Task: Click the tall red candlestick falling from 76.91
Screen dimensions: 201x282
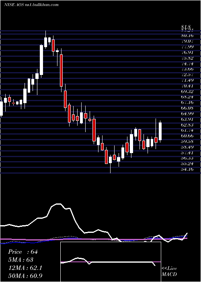Action: tap(62, 70)
